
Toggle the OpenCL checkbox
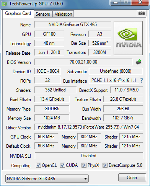(38, 165)
